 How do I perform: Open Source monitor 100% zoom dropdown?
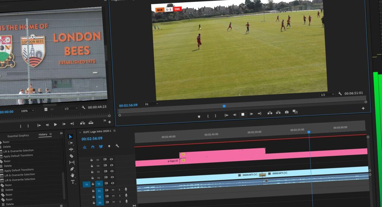27,111
